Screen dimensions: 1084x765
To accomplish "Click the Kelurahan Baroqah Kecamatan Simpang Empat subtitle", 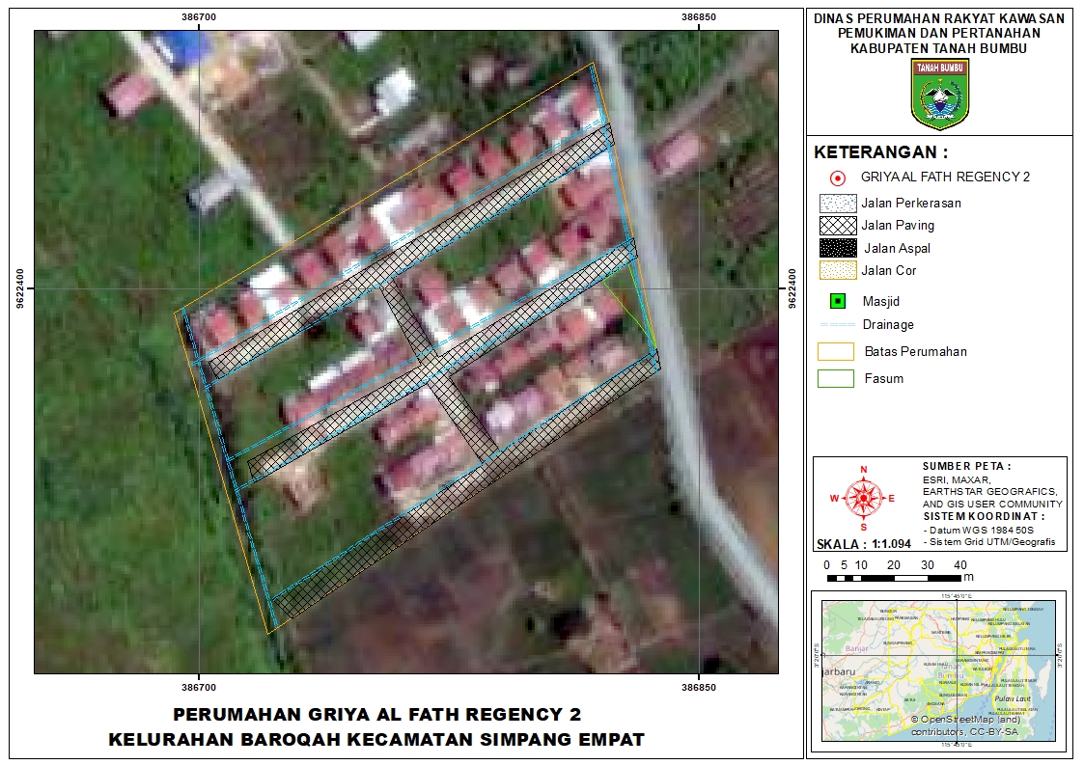I will [376, 740].
